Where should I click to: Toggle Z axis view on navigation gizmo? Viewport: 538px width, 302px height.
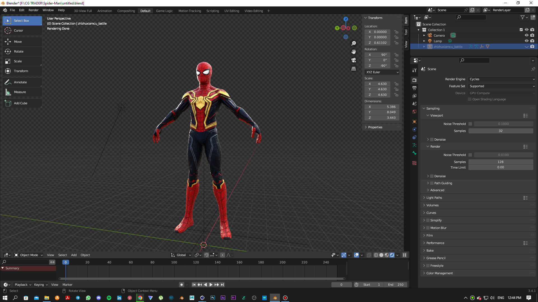(x=346, y=19)
